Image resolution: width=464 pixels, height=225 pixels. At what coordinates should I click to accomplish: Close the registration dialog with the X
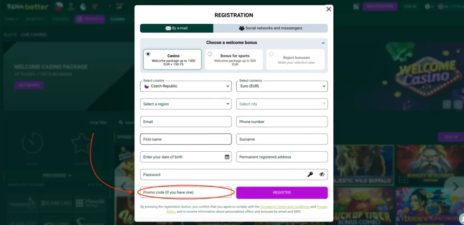click(329, 9)
